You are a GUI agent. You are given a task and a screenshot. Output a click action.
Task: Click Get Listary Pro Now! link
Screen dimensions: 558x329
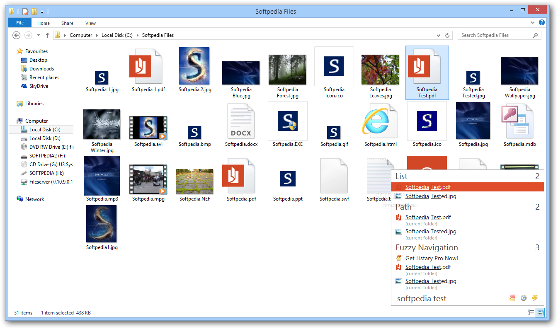pos(432,258)
